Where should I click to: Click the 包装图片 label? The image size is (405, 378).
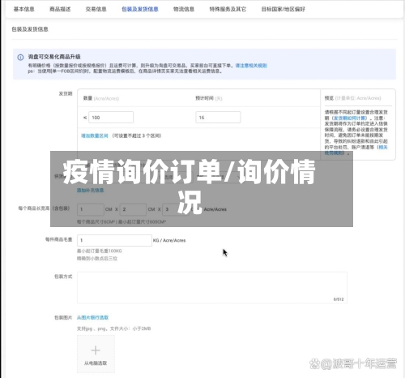63,317
